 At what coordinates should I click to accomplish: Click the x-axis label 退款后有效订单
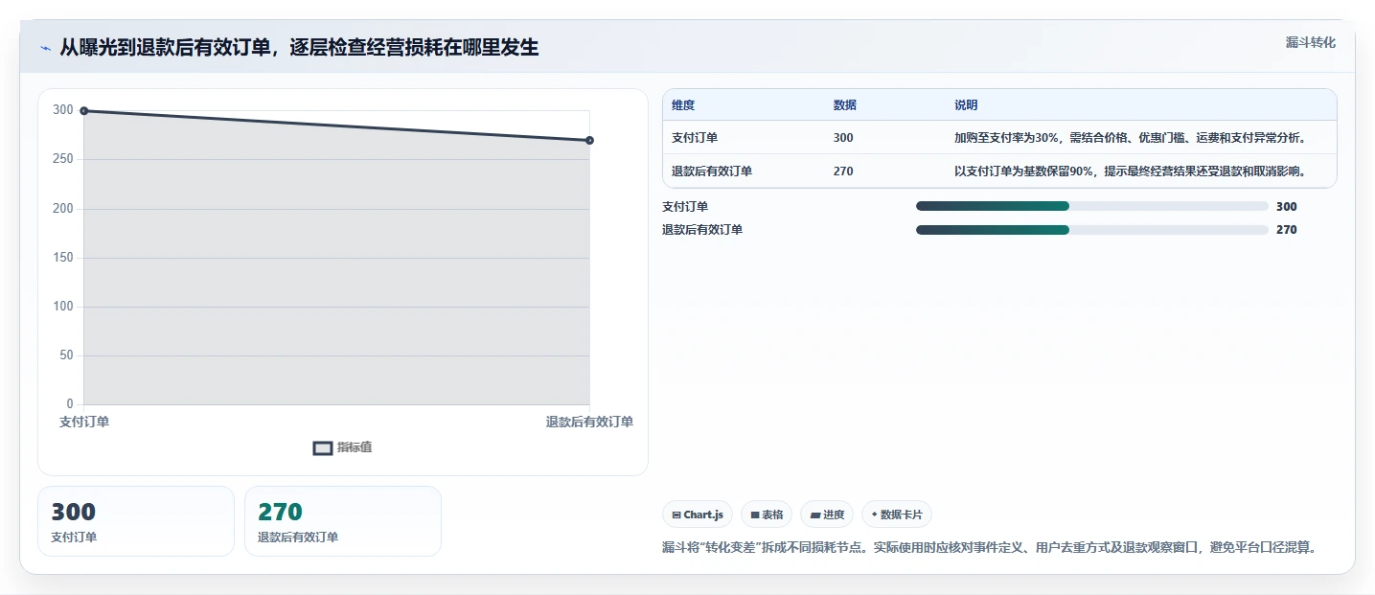589,423
